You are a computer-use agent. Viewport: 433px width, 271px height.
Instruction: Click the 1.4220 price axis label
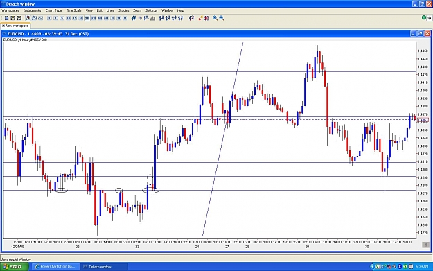[423, 233]
